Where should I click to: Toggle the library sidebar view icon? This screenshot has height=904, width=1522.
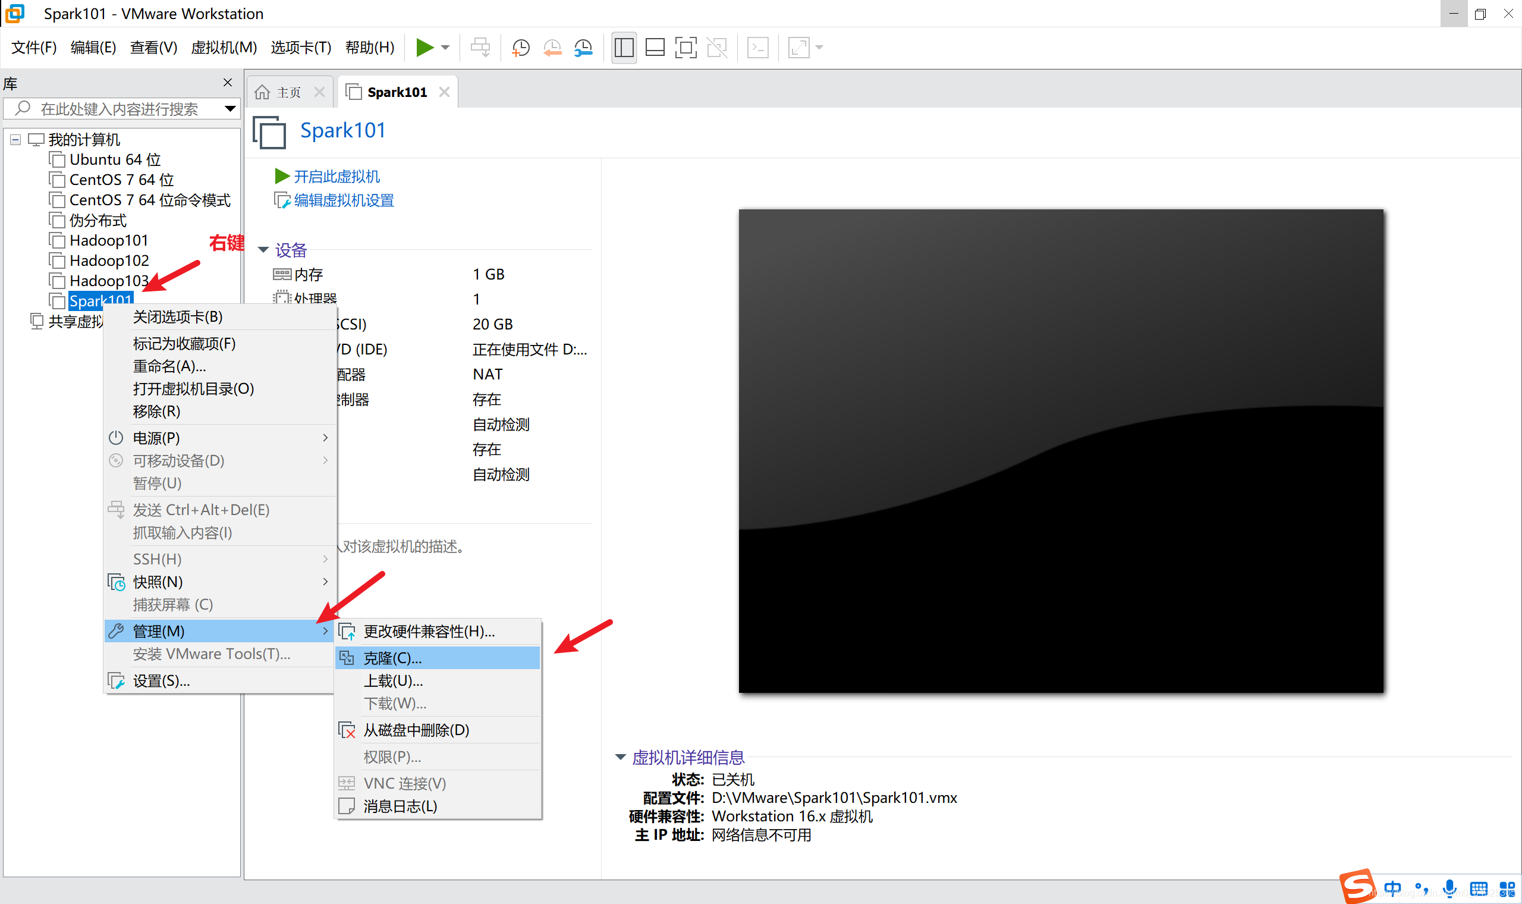pyautogui.click(x=624, y=48)
